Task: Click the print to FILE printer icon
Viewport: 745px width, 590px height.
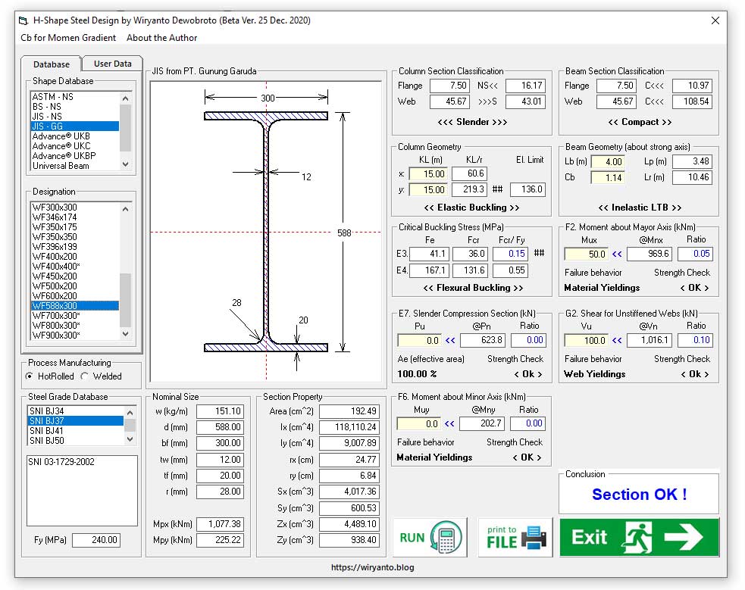Action: [x=515, y=538]
